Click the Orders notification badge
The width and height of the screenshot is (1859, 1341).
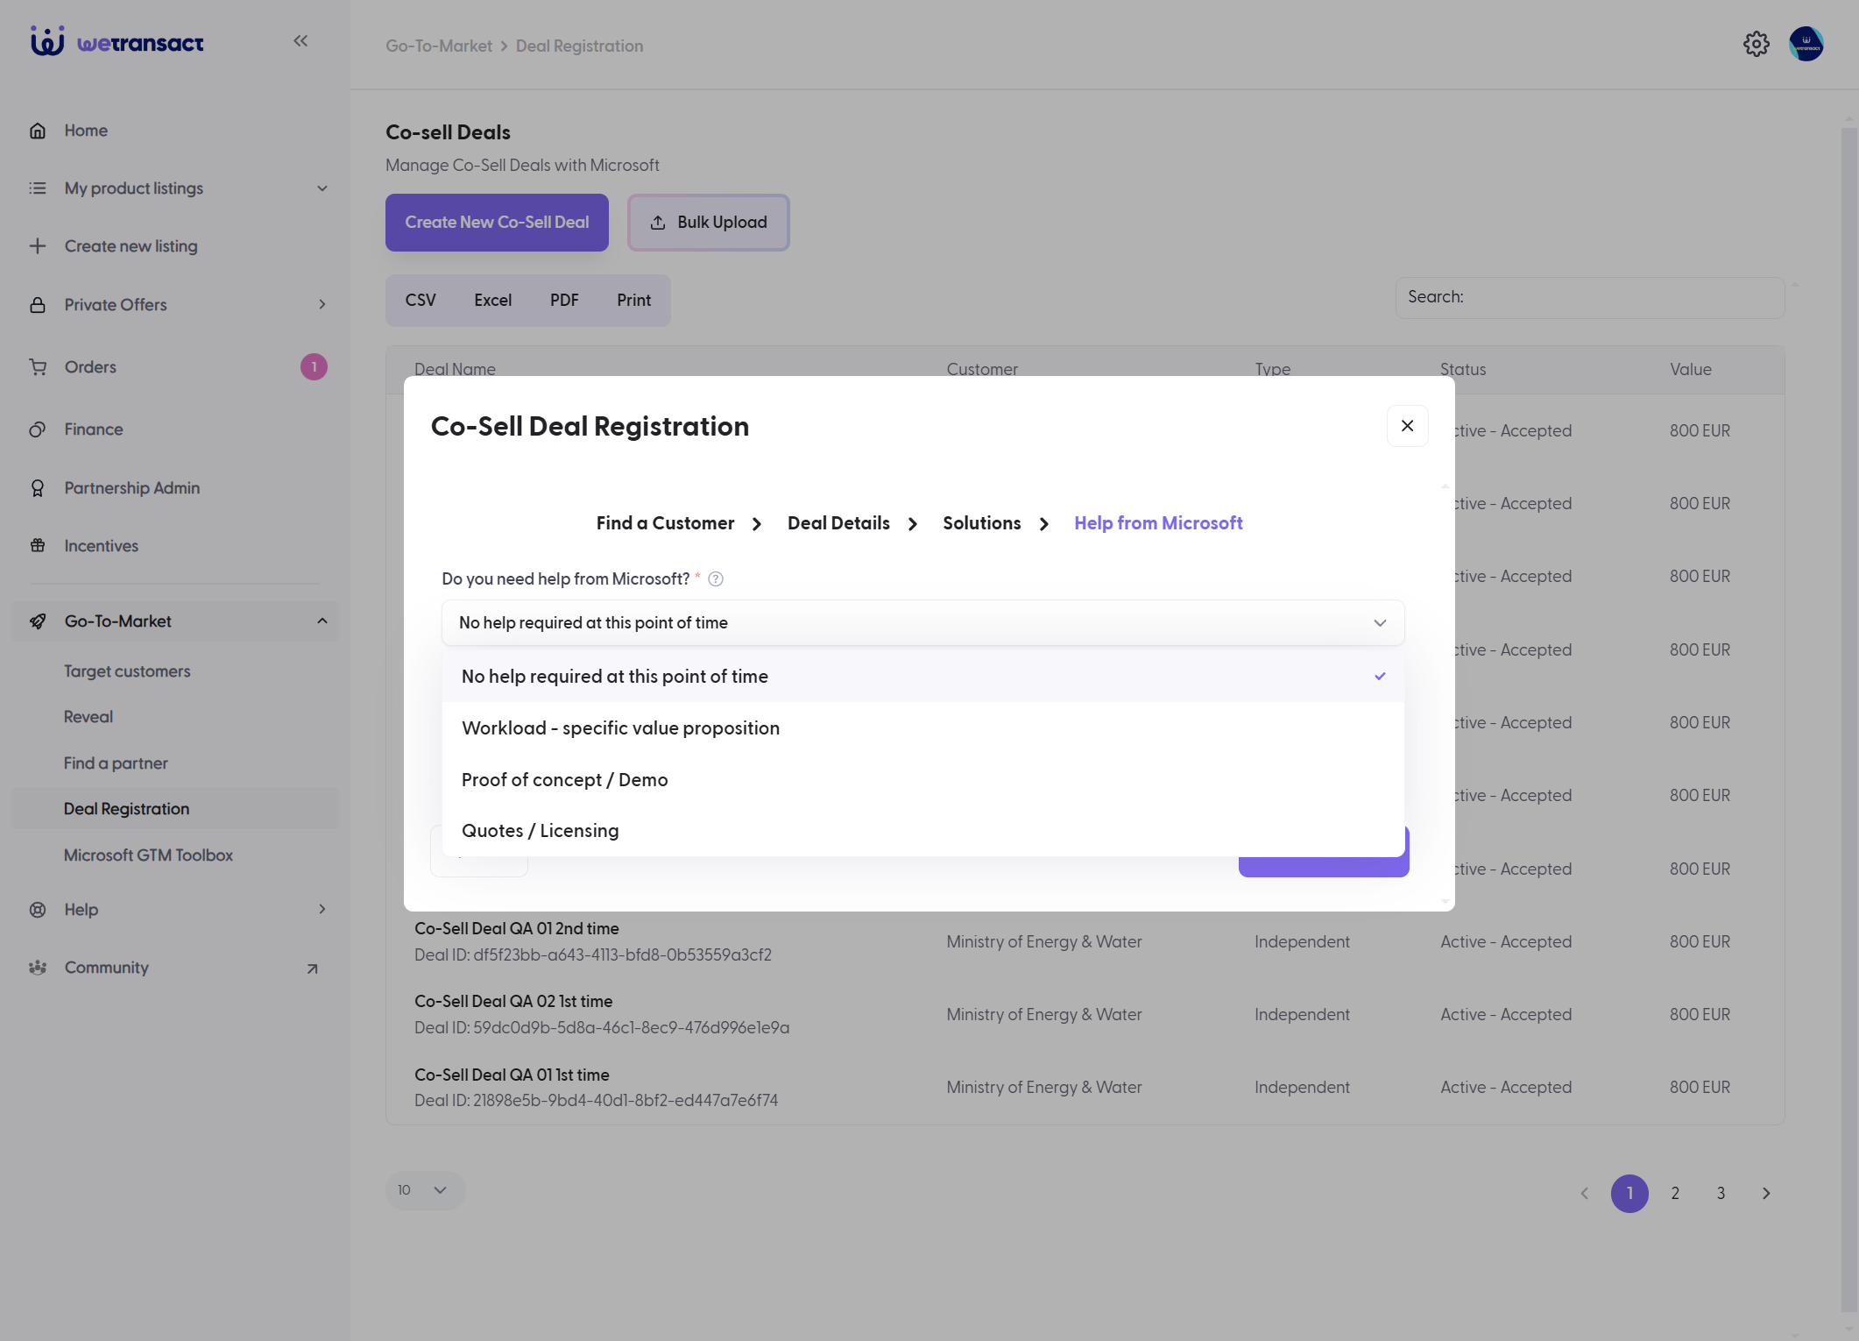tap(314, 367)
